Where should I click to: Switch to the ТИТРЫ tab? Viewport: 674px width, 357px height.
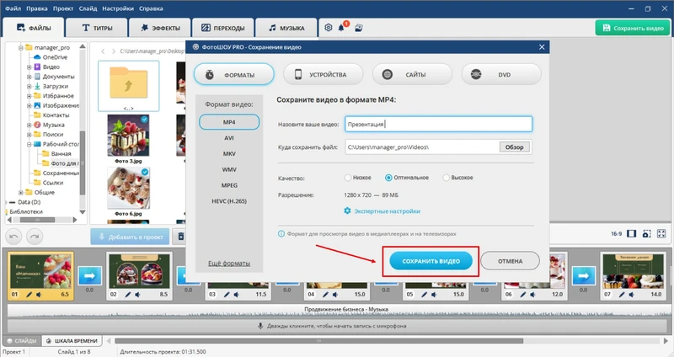(x=97, y=28)
